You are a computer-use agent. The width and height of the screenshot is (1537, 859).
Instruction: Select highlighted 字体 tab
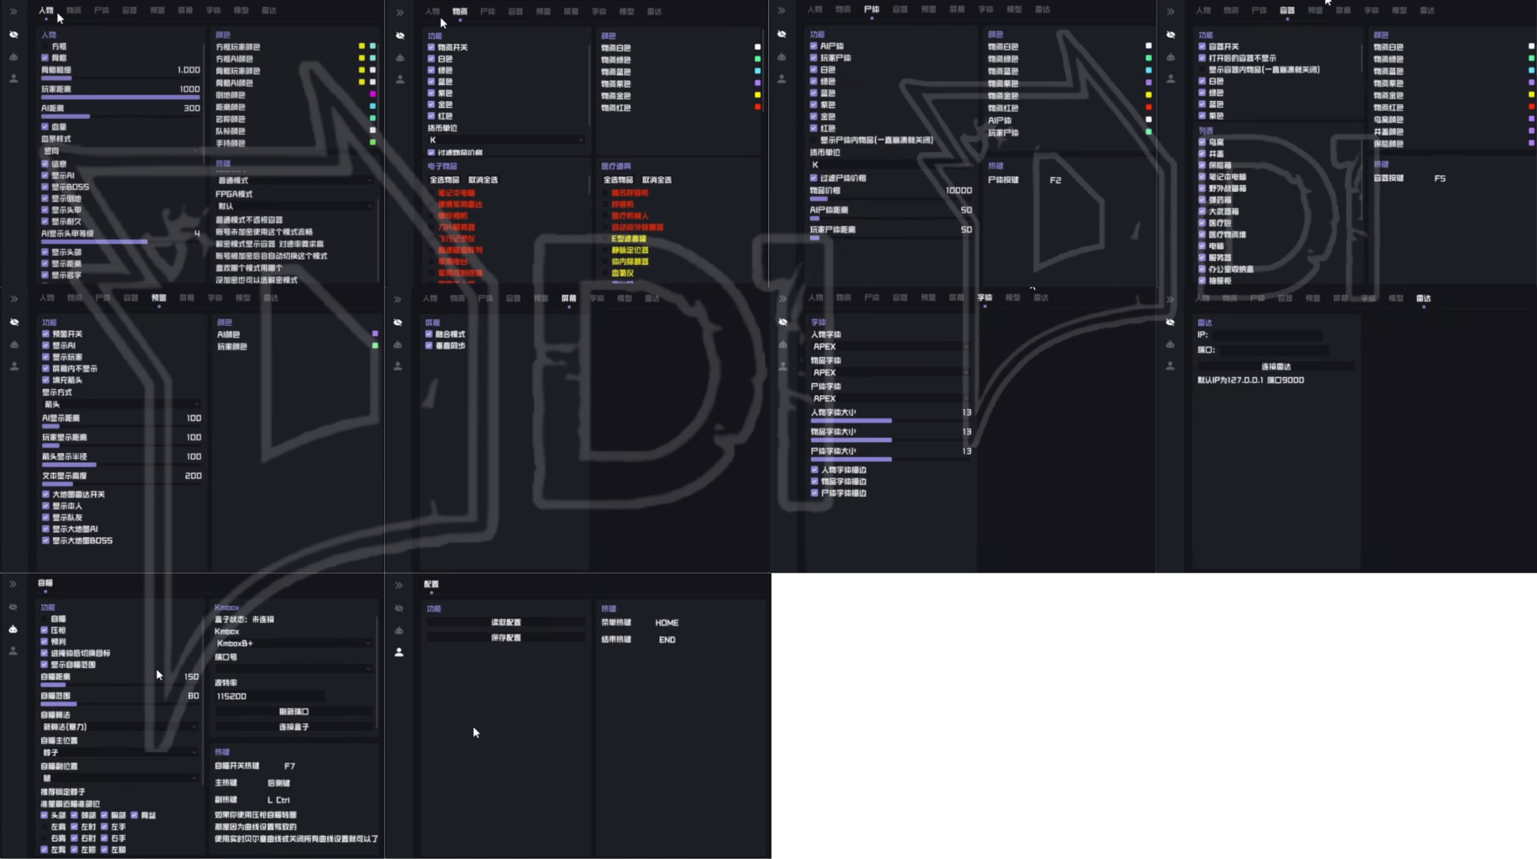click(985, 298)
